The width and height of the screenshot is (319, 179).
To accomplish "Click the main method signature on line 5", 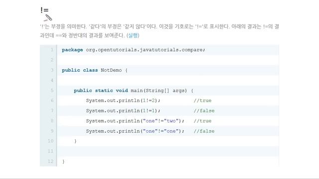I will tap(134, 90).
